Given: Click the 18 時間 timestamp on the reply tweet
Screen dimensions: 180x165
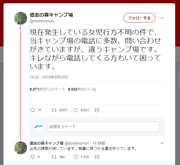Looking at the screenshot, I should click(99, 143).
